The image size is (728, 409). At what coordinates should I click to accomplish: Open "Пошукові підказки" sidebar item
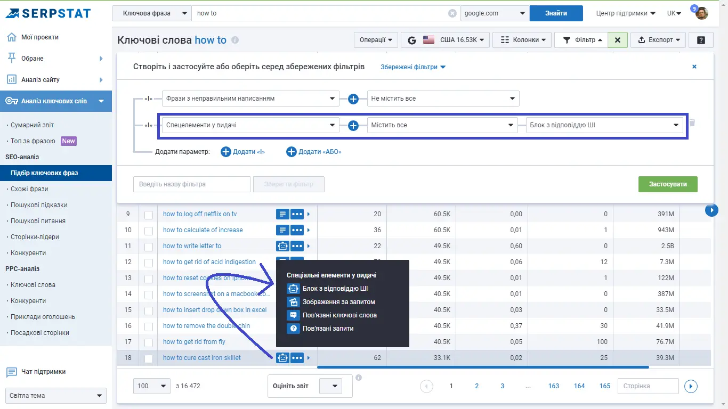coord(39,205)
